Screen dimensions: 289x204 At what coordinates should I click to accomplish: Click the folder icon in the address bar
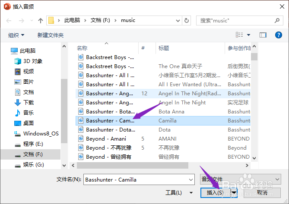[x=51, y=20]
